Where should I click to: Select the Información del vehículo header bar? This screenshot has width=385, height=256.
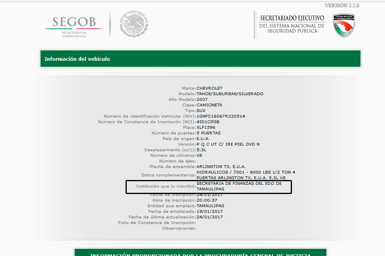coord(200,59)
